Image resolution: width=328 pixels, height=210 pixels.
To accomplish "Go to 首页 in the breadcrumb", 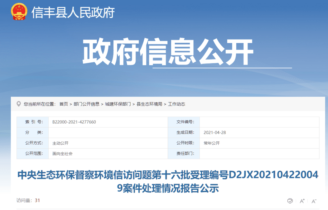I will [x=64, y=104].
